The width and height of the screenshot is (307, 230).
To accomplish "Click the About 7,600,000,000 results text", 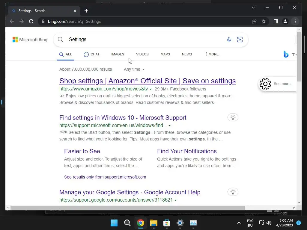I will 85,69.
